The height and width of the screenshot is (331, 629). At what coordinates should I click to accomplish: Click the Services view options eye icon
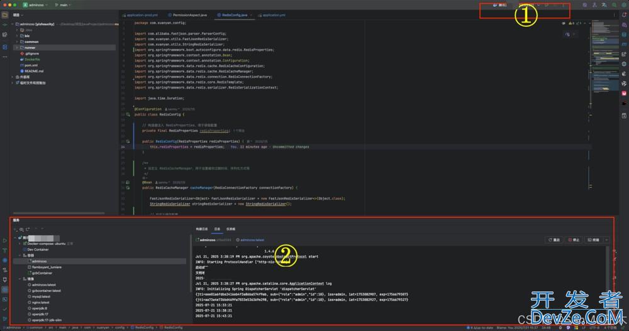click(21, 229)
